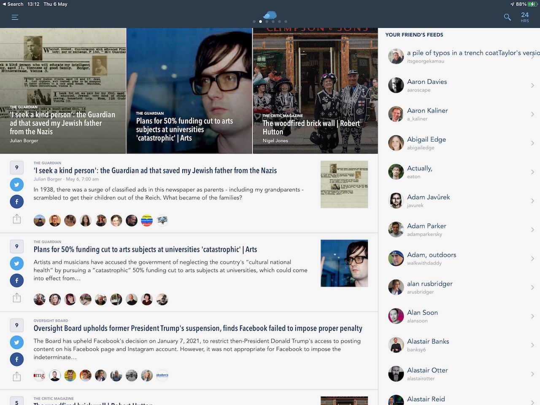Tap the search magnifier icon
The image size is (540, 405).
(x=507, y=17)
